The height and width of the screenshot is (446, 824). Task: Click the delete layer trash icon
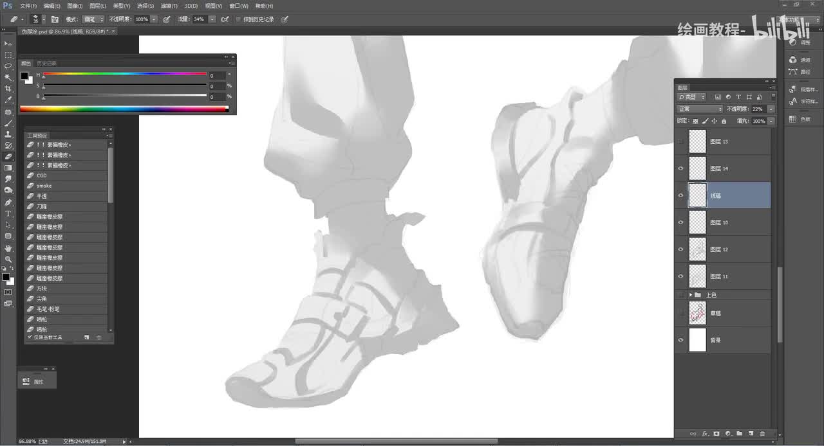click(763, 434)
